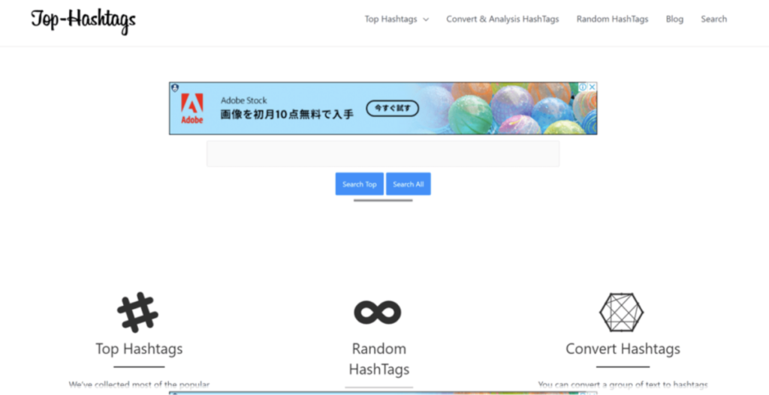Click the Search link in the navbar

tap(713, 19)
